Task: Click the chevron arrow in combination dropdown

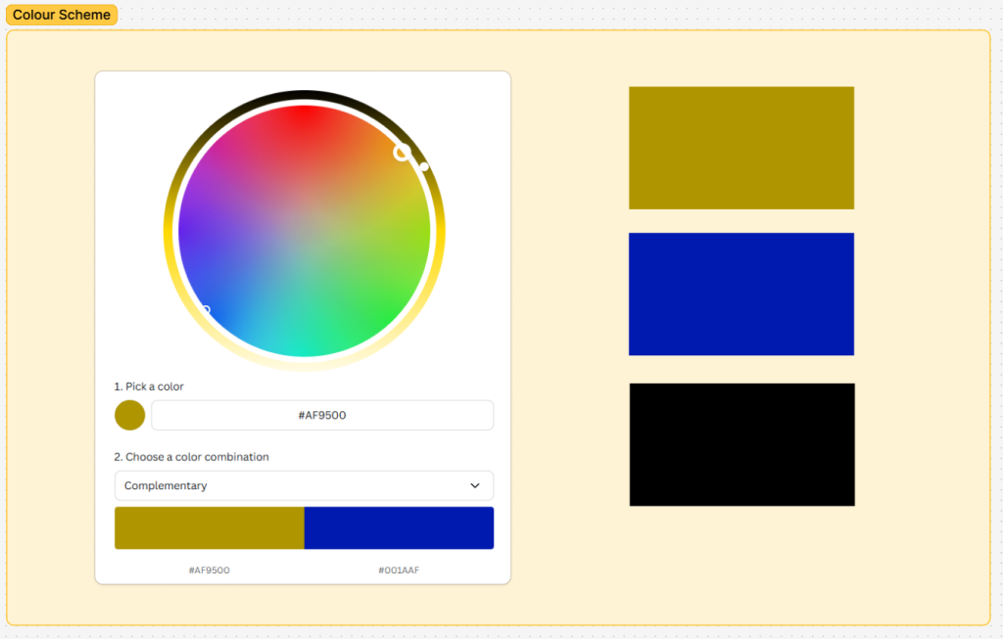Action: [x=475, y=485]
